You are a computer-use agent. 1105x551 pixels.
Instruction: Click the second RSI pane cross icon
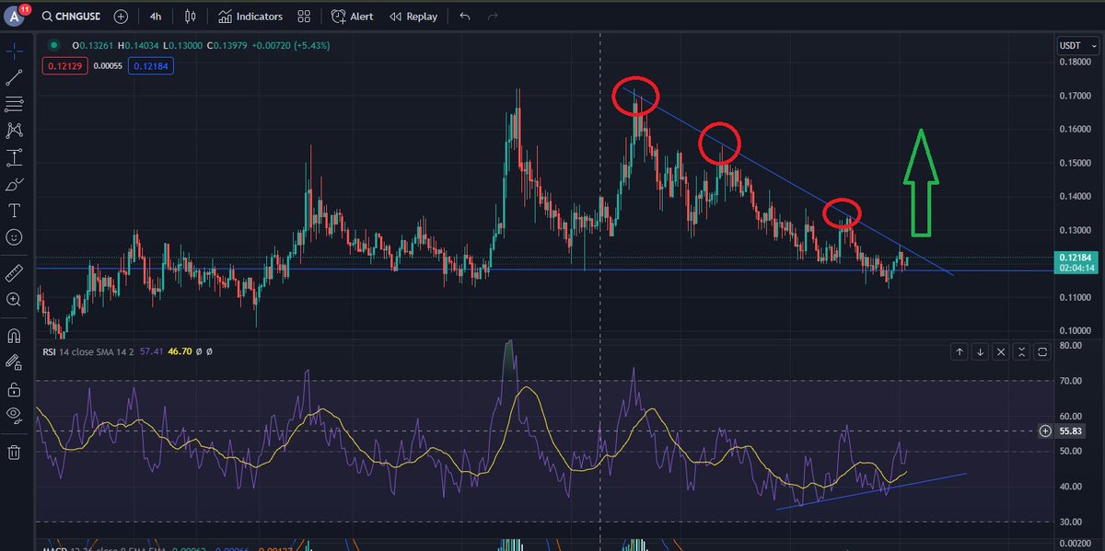click(x=1022, y=351)
